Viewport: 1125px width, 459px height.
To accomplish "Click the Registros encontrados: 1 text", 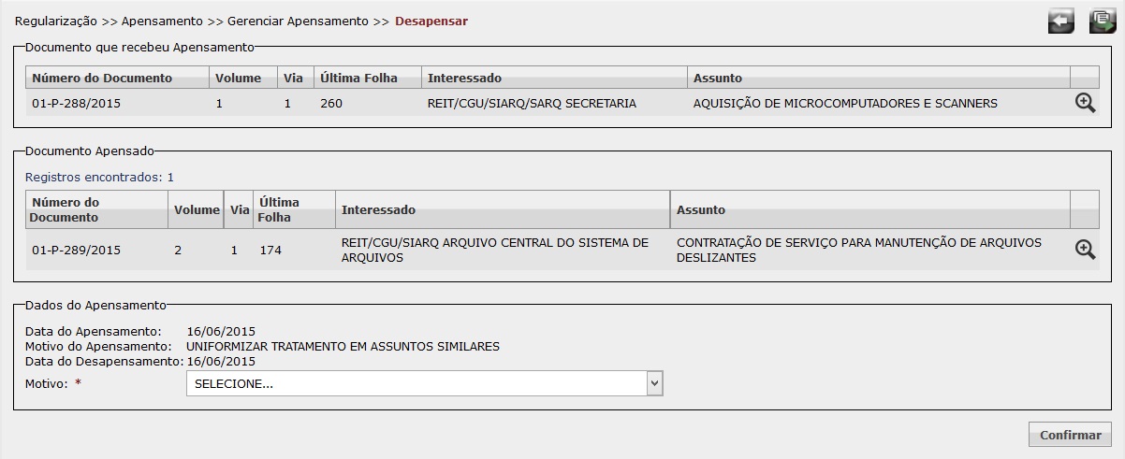I will click(x=99, y=177).
